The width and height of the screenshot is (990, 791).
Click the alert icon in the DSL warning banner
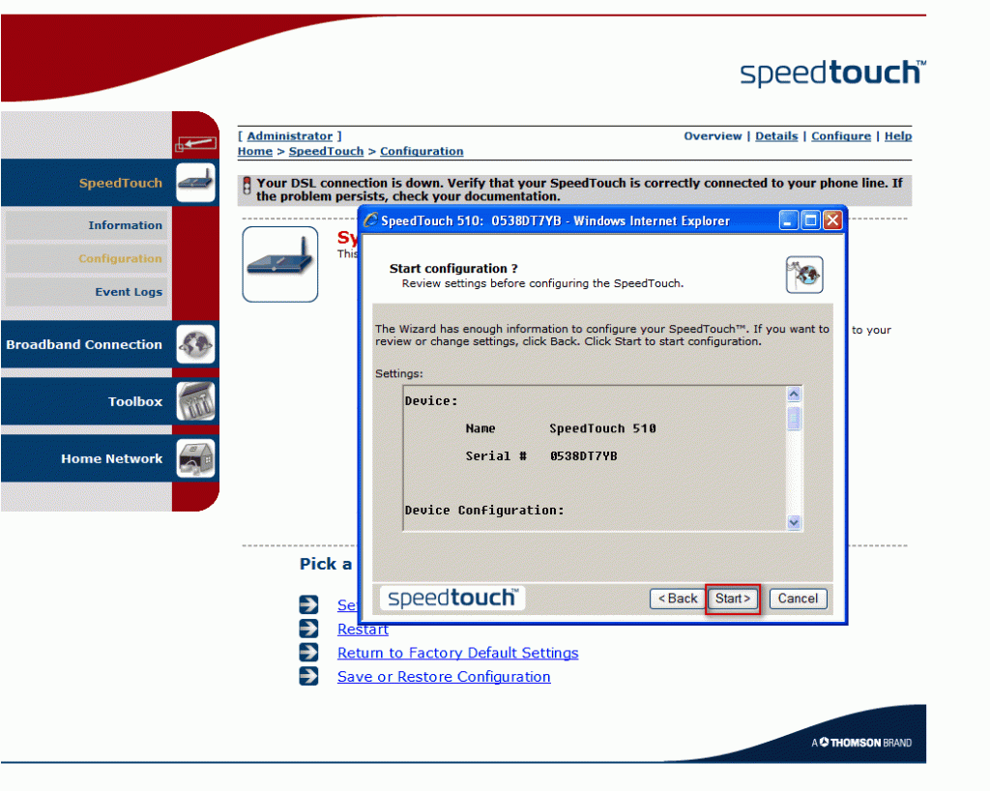pyautogui.click(x=246, y=185)
